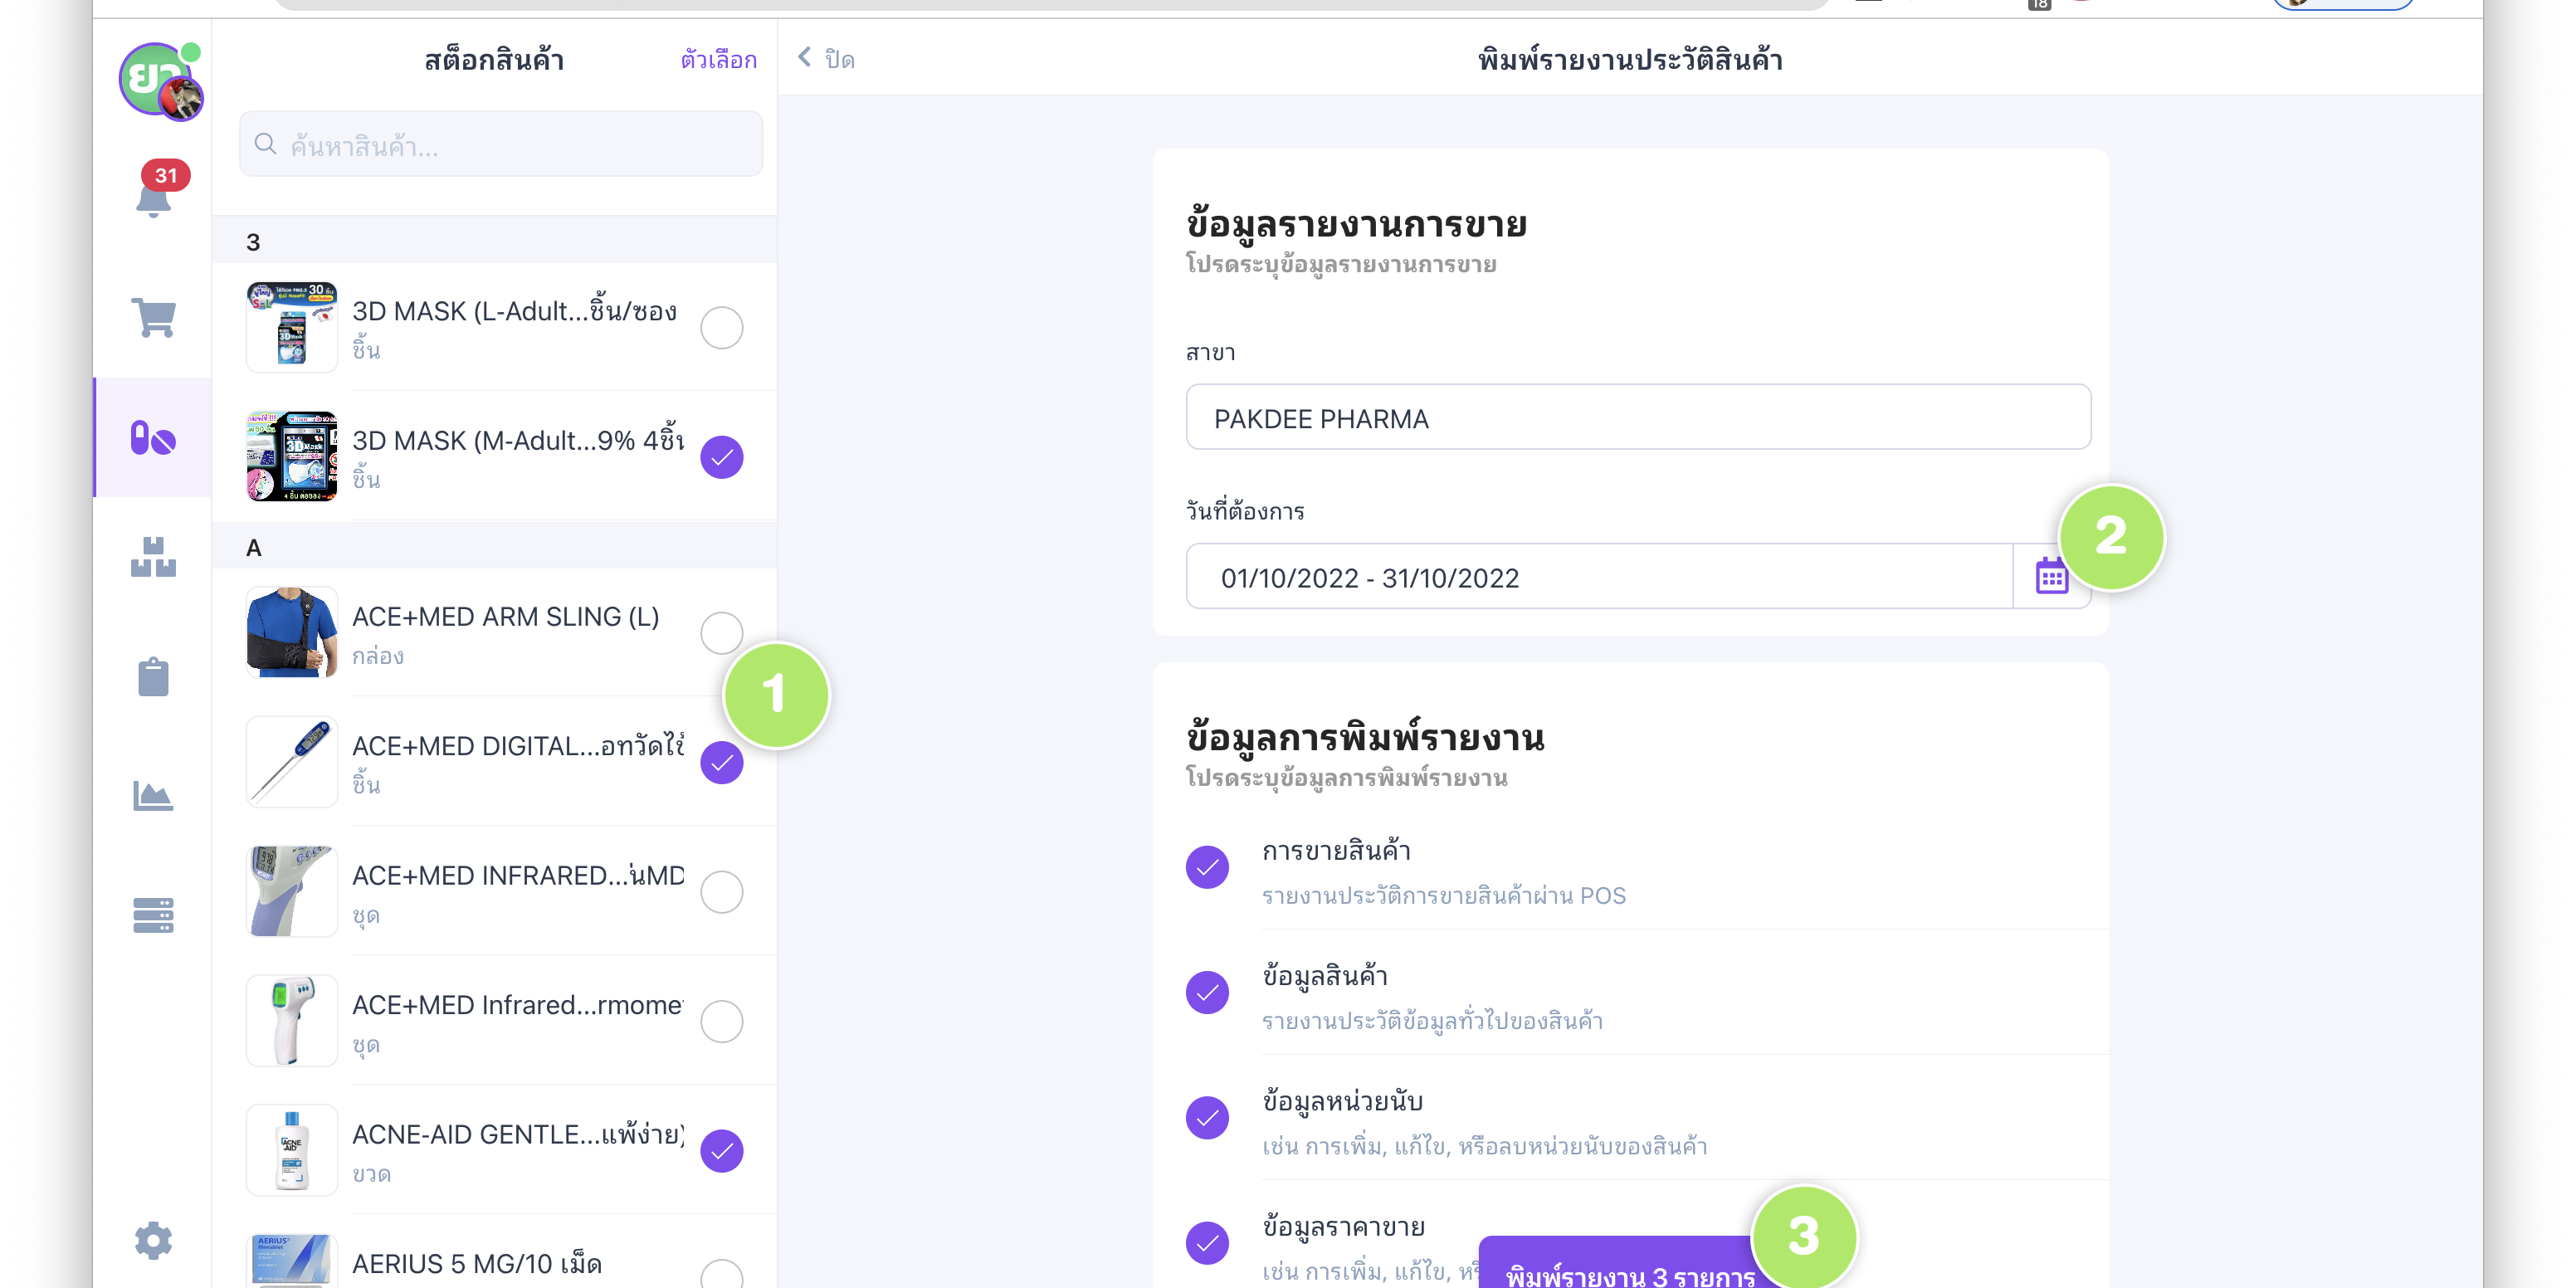The image size is (2576, 1288).
Task: Open the clipboard sidebar icon
Action: pyautogui.click(x=153, y=677)
